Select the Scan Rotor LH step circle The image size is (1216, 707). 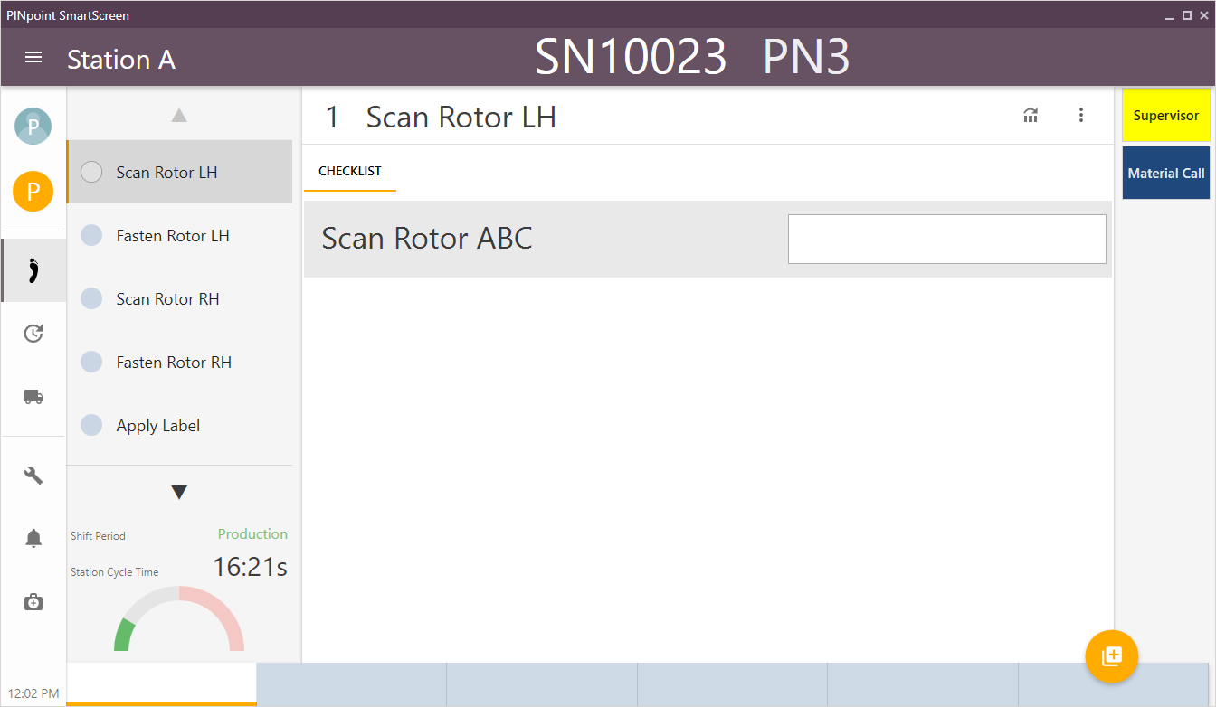91,172
